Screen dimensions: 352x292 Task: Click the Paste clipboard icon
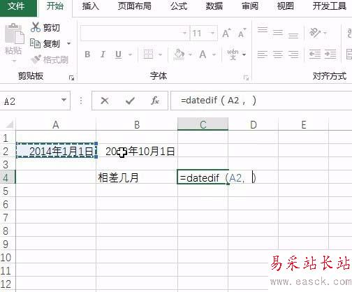pyautogui.click(x=15, y=33)
